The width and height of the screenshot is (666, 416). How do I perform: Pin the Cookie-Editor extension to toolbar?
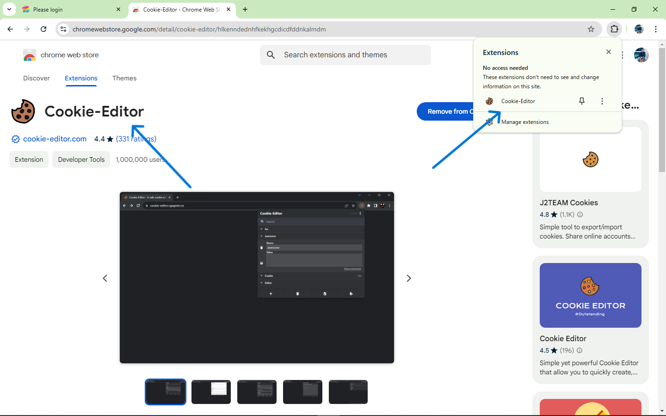click(582, 101)
